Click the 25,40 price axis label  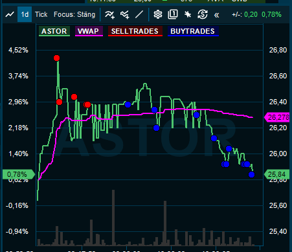278,231
